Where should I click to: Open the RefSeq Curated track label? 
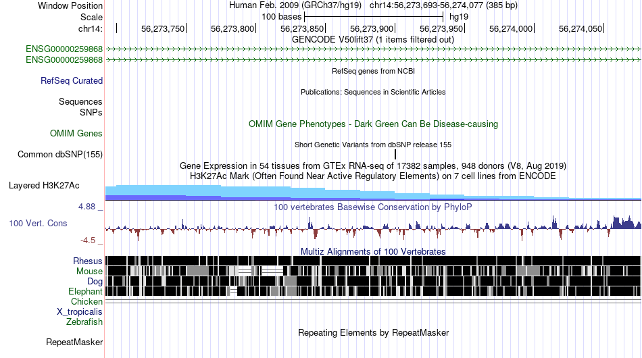click(72, 80)
